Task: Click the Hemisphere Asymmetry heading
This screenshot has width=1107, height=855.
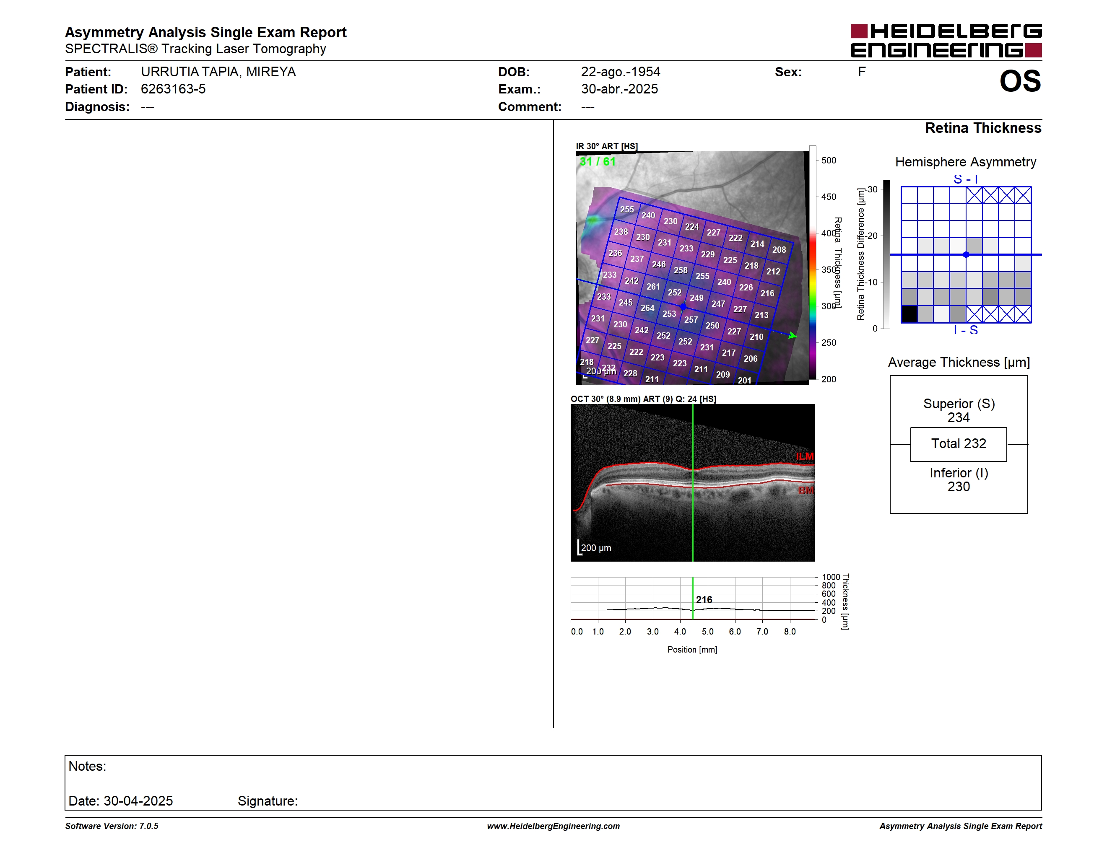Action: (x=966, y=162)
